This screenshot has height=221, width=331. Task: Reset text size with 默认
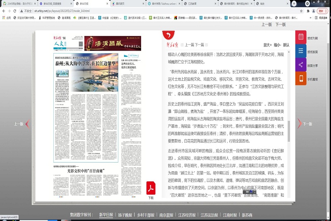pyautogui.click(x=286, y=45)
